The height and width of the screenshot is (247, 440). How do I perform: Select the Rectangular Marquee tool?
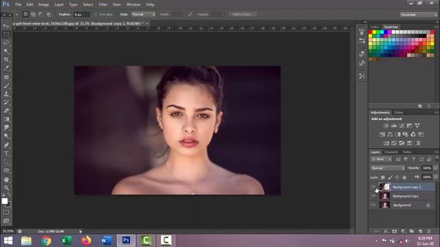(6, 34)
